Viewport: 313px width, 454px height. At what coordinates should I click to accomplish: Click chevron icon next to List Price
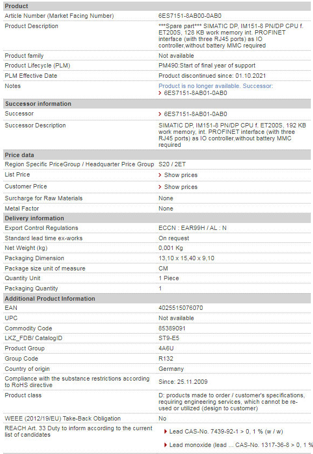point(160,175)
